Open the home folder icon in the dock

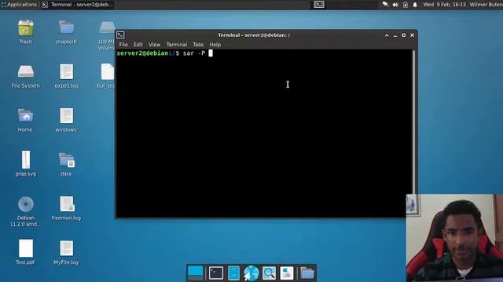click(x=307, y=273)
